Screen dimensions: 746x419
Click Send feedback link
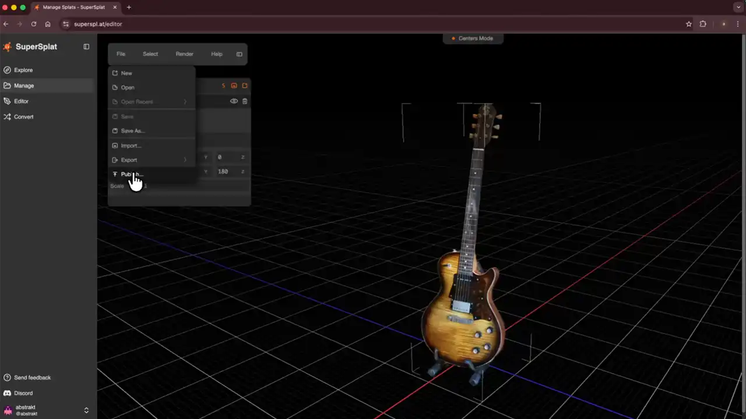coord(32,378)
